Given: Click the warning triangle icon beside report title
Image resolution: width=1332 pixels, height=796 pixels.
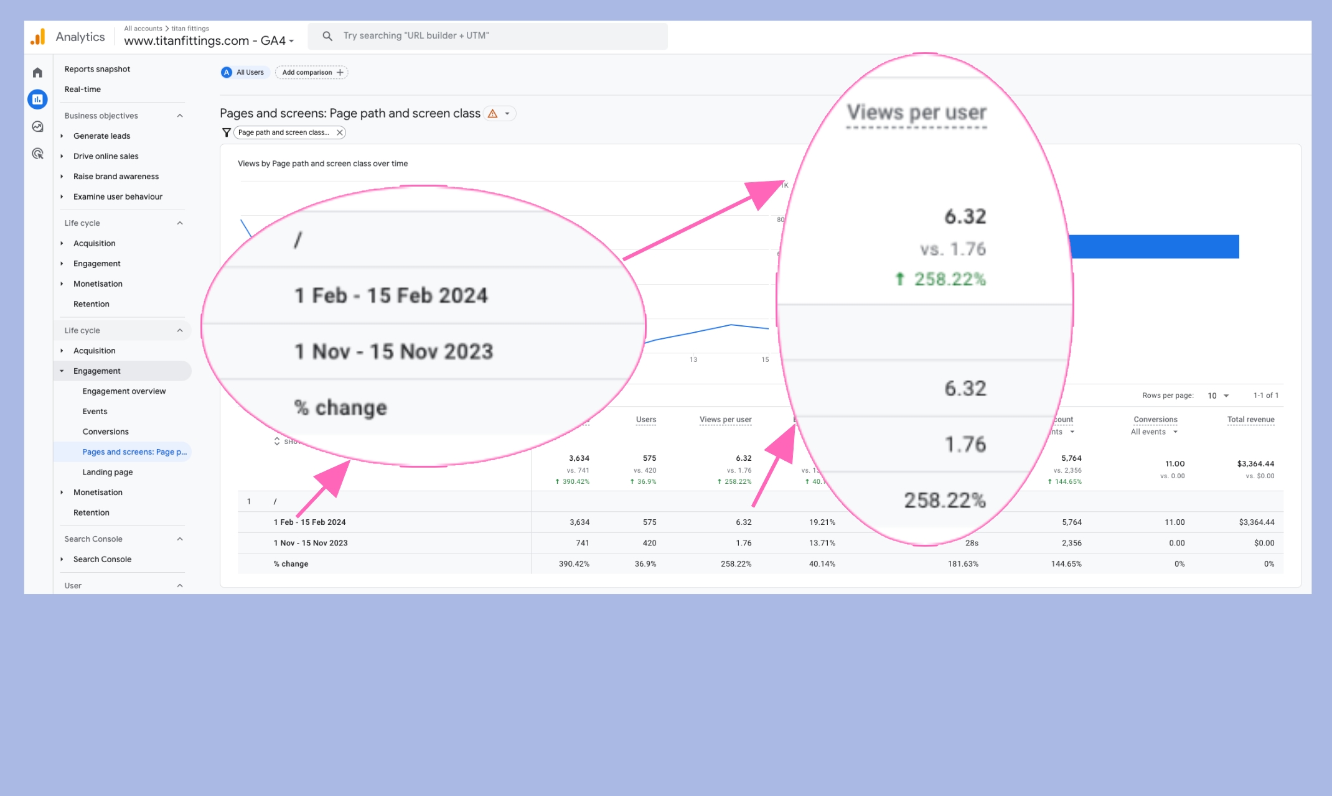Looking at the screenshot, I should tap(492, 114).
